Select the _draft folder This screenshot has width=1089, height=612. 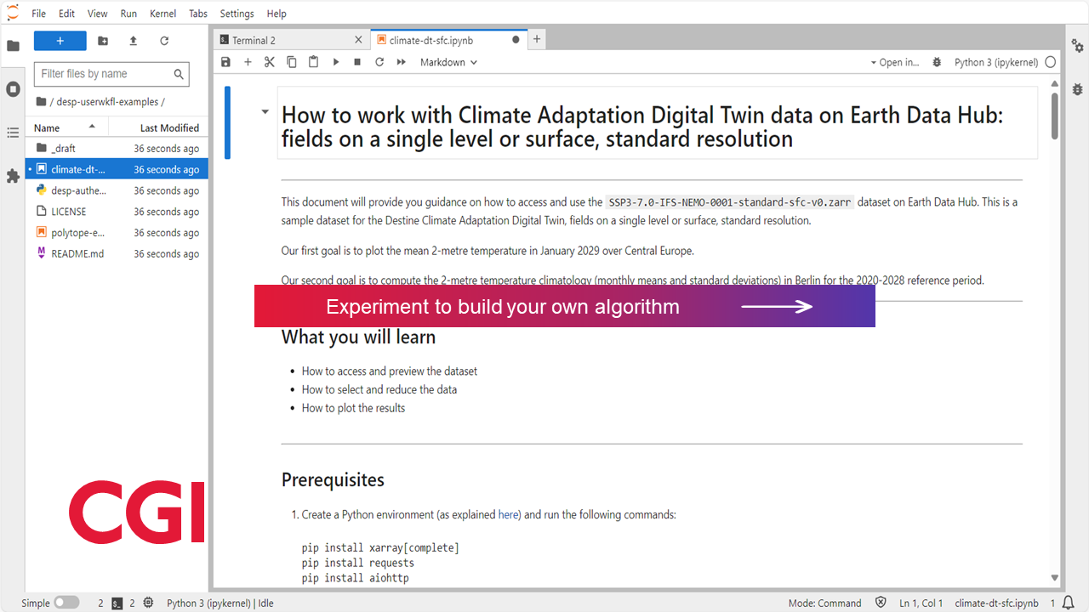(117, 148)
